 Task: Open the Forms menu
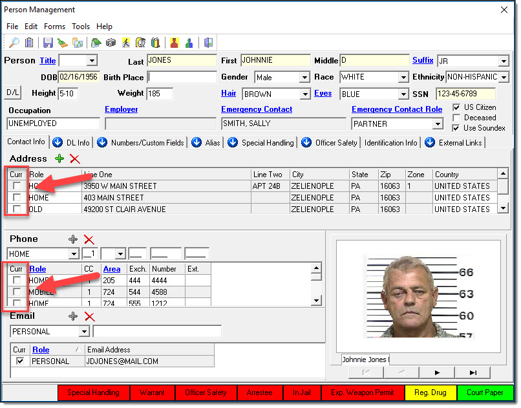[x=54, y=27]
